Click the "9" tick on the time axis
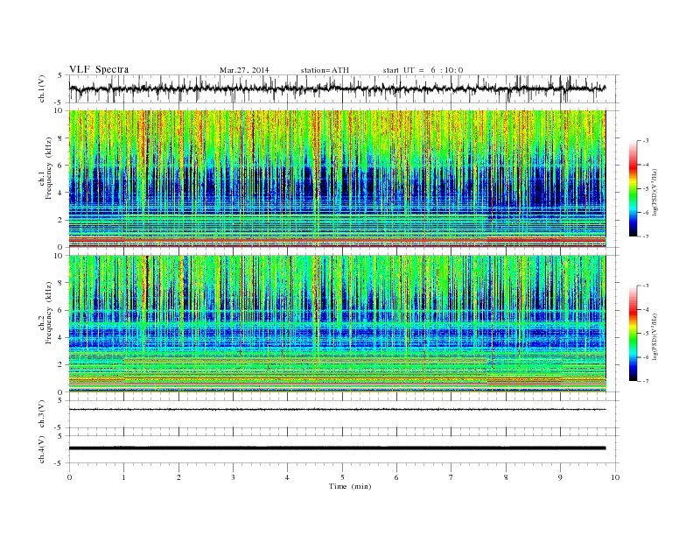The height and width of the screenshot is (536, 693). point(560,477)
